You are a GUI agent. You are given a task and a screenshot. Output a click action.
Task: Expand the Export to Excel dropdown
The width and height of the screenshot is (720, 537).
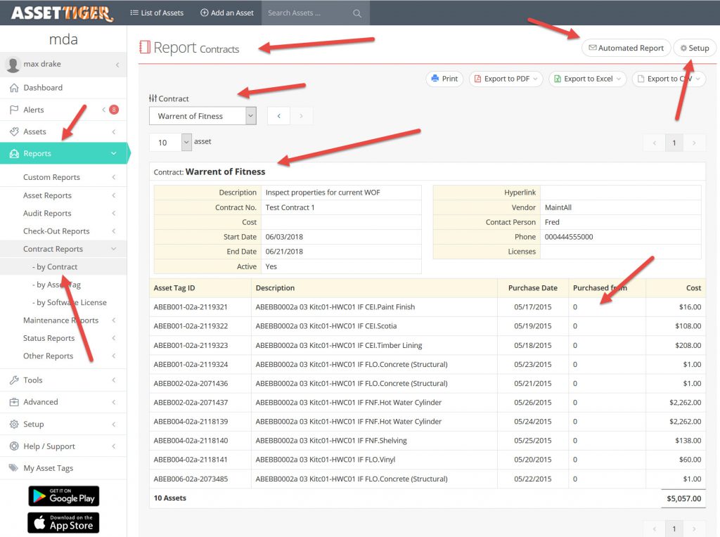coord(586,79)
